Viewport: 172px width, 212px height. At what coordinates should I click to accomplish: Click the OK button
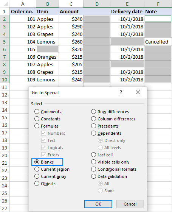(98, 204)
